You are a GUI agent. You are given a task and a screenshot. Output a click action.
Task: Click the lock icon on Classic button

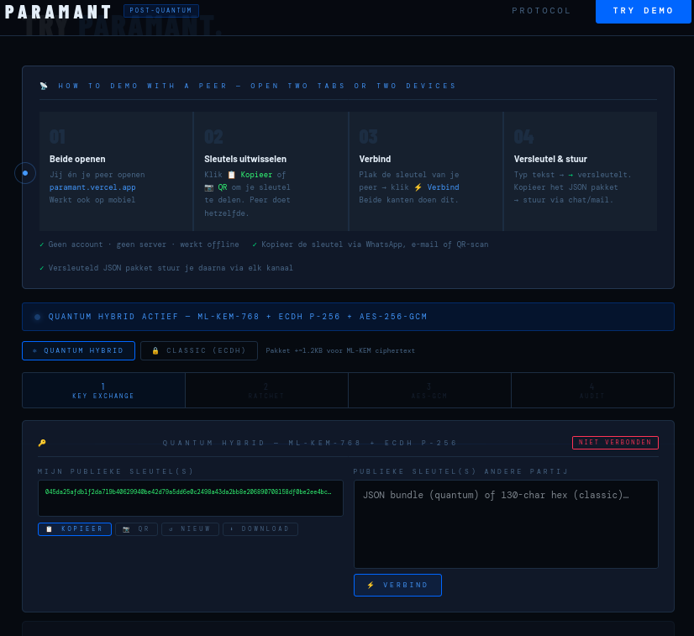point(155,351)
